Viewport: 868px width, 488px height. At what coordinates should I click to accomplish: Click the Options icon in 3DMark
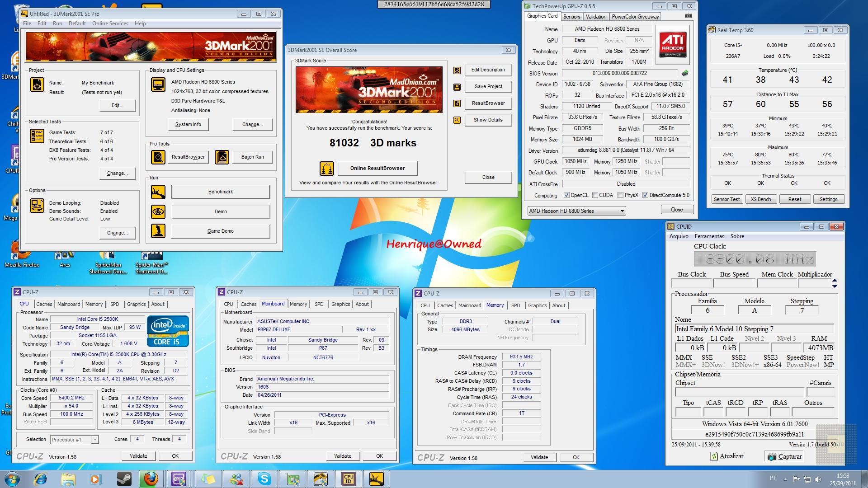click(37, 206)
